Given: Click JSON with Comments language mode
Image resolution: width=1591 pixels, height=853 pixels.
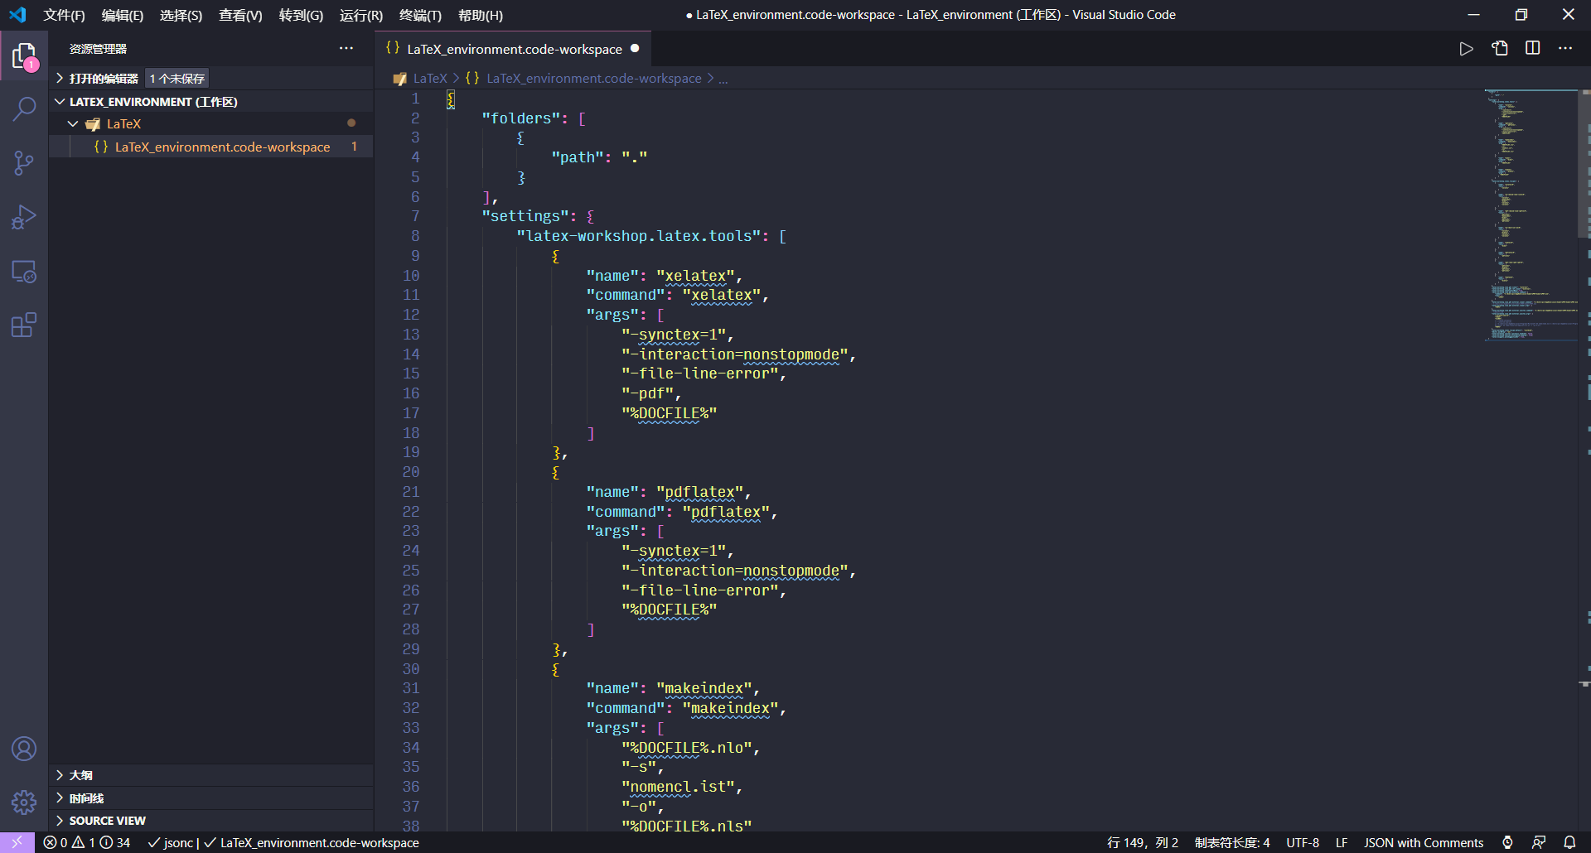Looking at the screenshot, I should click(x=1423, y=842).
